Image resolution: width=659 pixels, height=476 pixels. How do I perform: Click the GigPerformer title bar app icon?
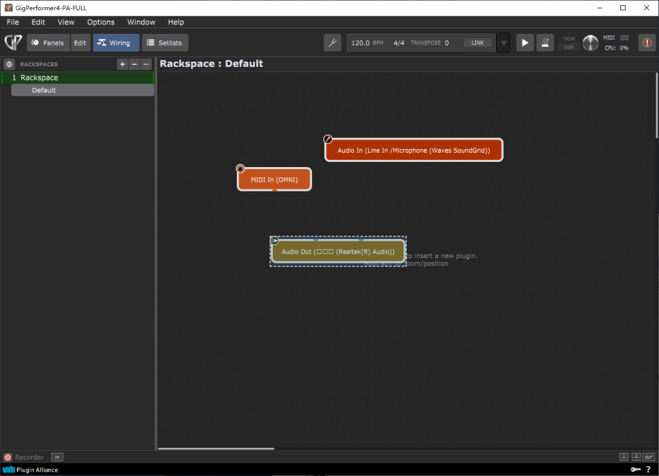[x=8, y=8]
